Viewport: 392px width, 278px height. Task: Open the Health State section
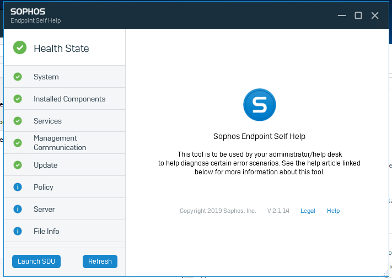[65, 47]
